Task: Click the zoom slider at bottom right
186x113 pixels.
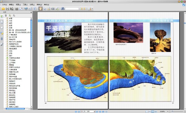Action: [x=177, y=111]
